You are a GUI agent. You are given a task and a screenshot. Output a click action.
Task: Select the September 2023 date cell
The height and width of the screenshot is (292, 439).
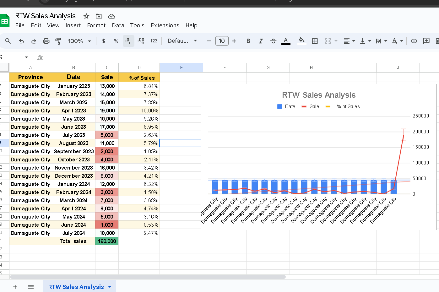(x=73, y=151)
